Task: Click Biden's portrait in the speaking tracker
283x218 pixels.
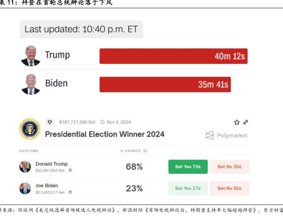Action: point(30,85)
